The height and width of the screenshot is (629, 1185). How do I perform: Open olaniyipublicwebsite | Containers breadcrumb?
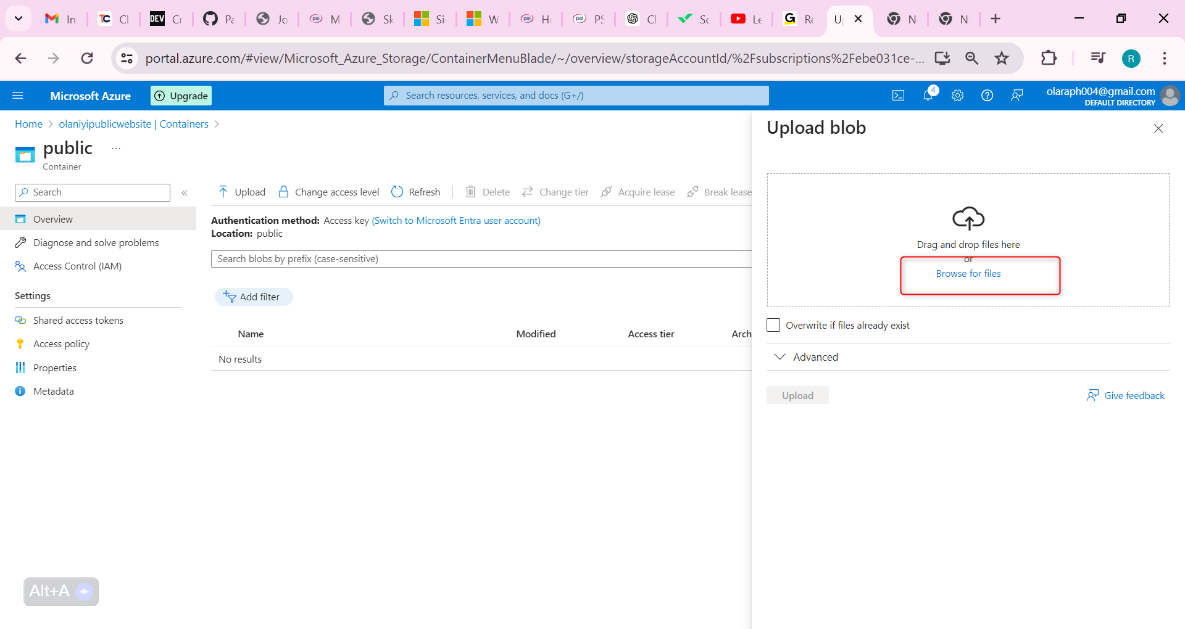coord(134,124)
